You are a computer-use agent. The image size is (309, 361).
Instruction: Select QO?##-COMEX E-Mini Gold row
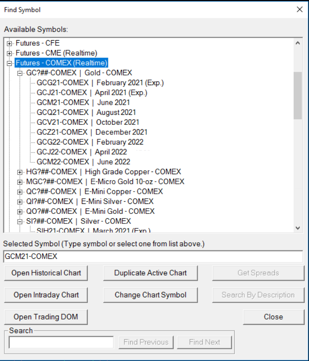[x=90, y=211]
